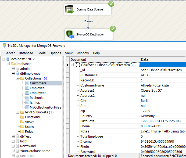Click the green checkmark on Dummy Data Source

111,4
